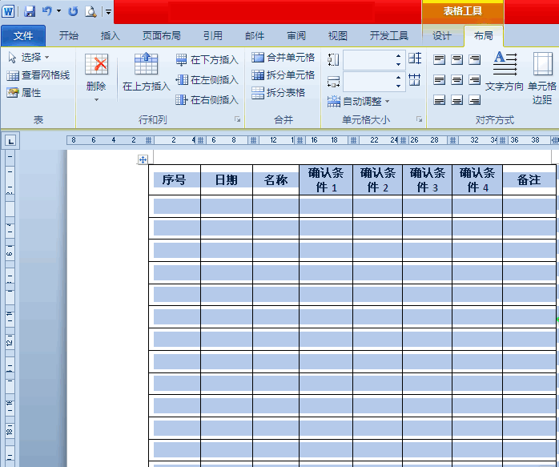Click the 确认条件 3 header cell
The image size is (559, 467).
(x=427, y=180)
